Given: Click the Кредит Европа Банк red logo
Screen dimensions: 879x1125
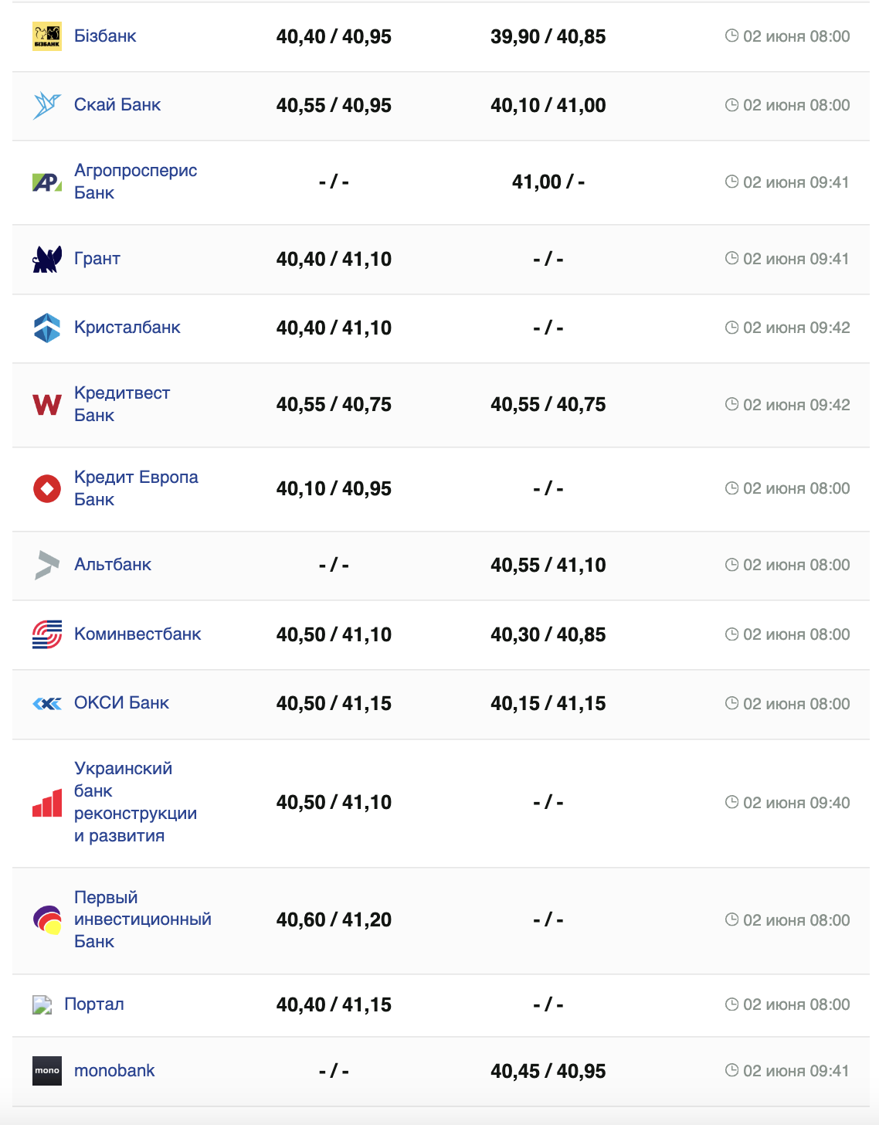Looking at the screenshot, I should (x=47, y=488).
